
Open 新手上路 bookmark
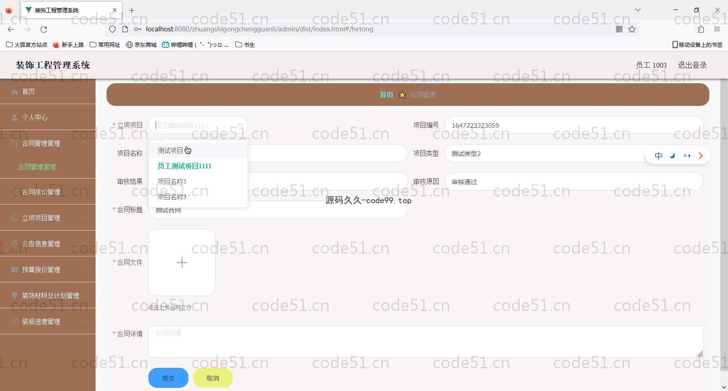(x=68, y=45)
